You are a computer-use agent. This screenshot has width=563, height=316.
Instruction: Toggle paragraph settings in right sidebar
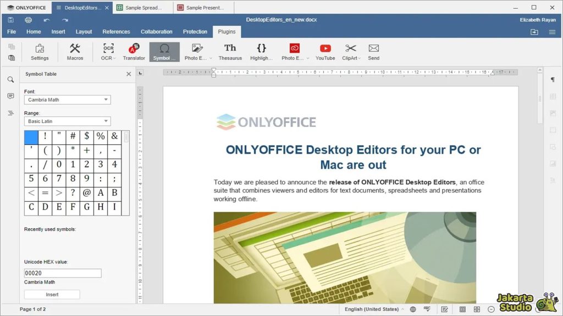pos(553,80)
